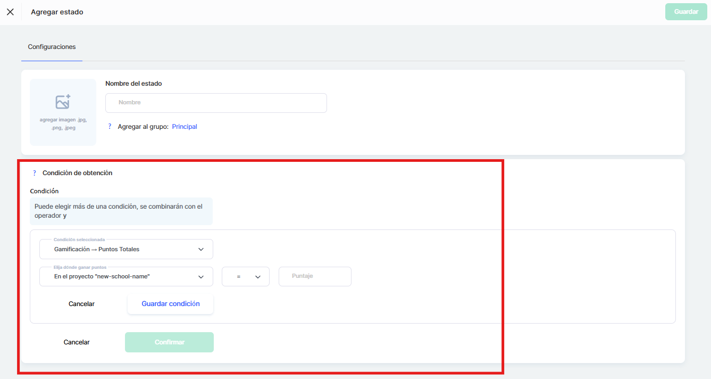Click chevron arrow in Condición seleccionada field
Image resolution: width=711 pixels, height=379 pixels.
201,249
